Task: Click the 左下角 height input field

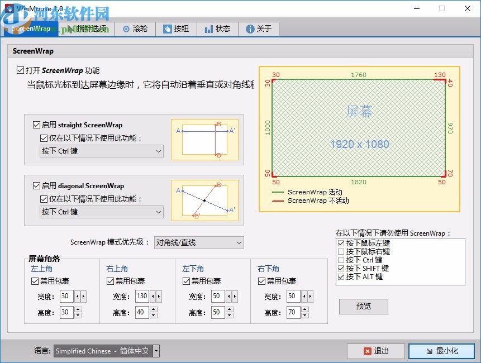Action: coord(218,312)
